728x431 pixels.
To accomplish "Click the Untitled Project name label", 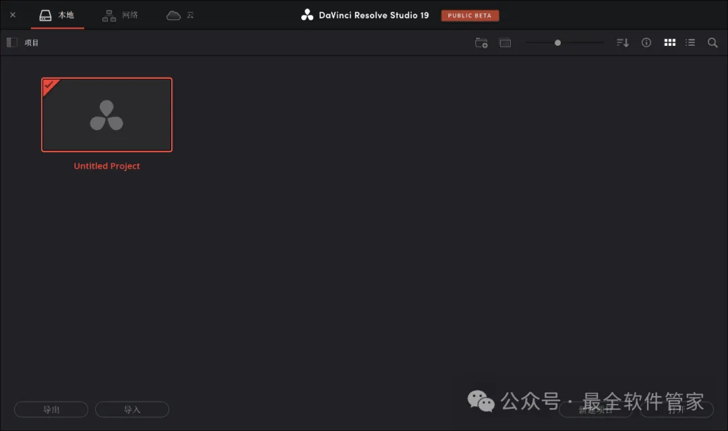I will pos(107,166).
